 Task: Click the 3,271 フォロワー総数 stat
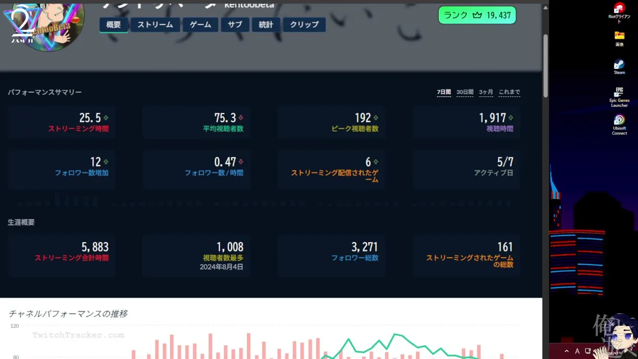(x=331, y=256)
